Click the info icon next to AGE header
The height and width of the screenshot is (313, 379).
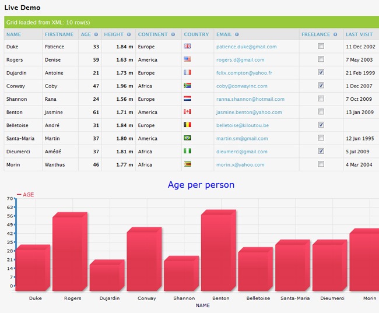click(96, 34)
